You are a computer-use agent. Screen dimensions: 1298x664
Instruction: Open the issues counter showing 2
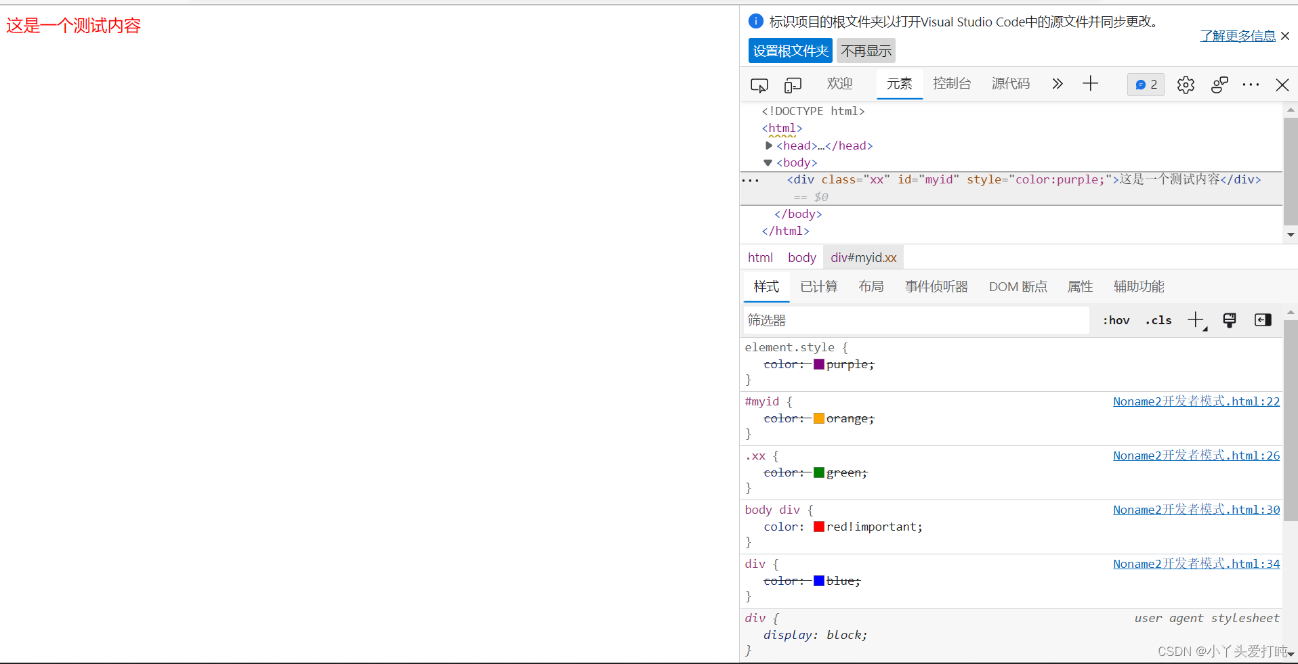point(1146,85)
